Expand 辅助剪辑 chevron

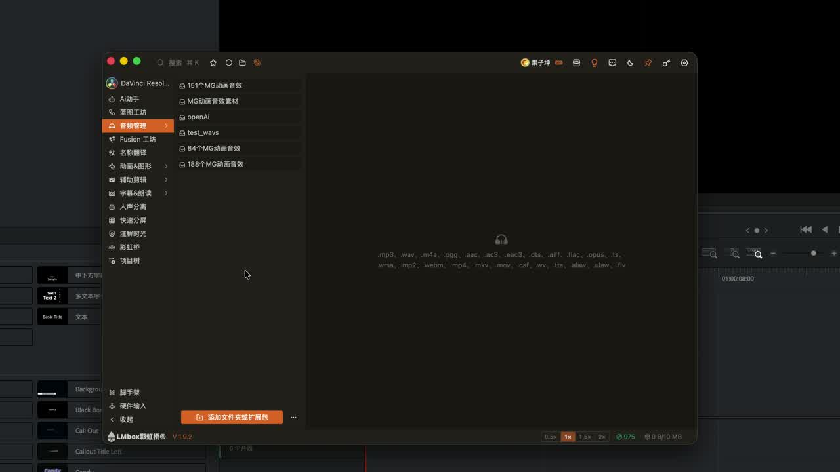pyautogui.click(x=166, y=180)
